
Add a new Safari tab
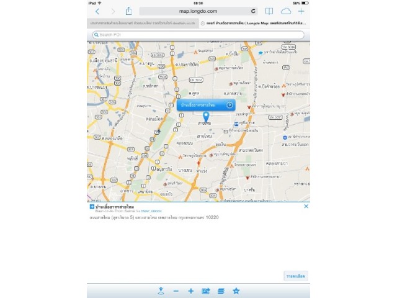301,11
